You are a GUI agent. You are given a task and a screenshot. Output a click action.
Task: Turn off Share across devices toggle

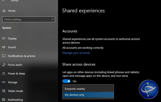pyautogui.click(x=66, y=81)
